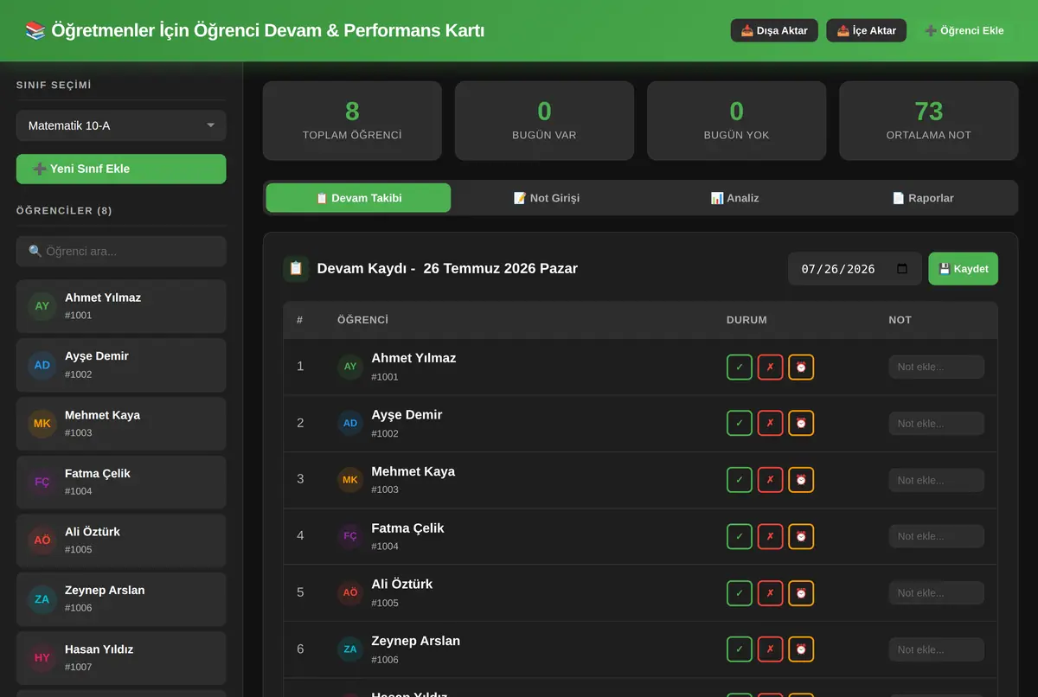Save attendance with the Kaydet button

coord(964,269)
